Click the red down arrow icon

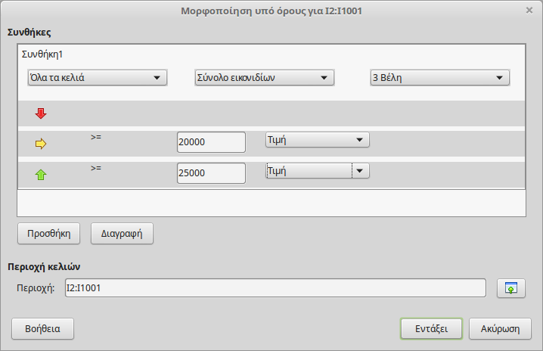coord(41,114)
